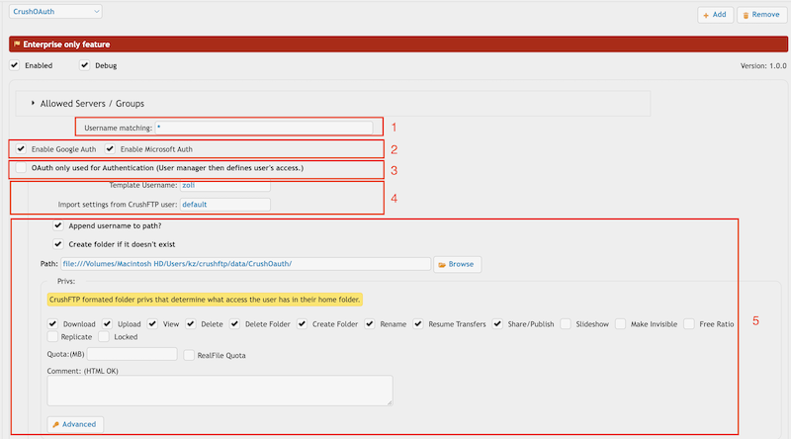Toggle the Rename privilege checkbox
The image size is (791, 439).
370,324
